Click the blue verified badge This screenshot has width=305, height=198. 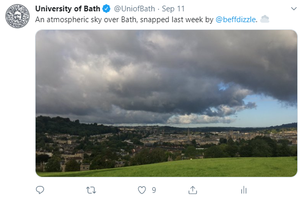click(106, 9)
